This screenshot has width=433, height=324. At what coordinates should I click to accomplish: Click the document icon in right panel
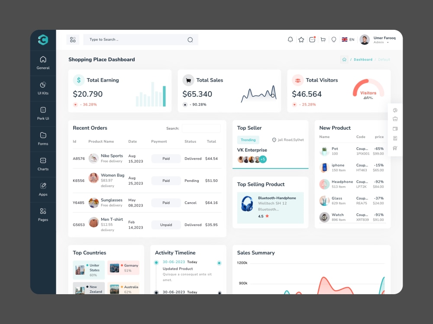tap(395, 138)
